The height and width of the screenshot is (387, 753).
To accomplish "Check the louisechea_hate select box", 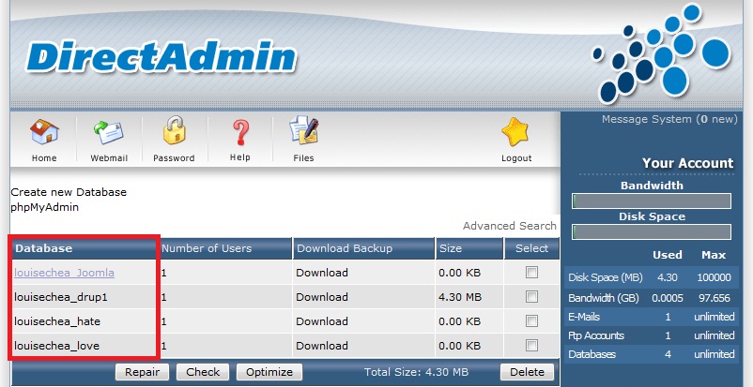I will 531,320.
